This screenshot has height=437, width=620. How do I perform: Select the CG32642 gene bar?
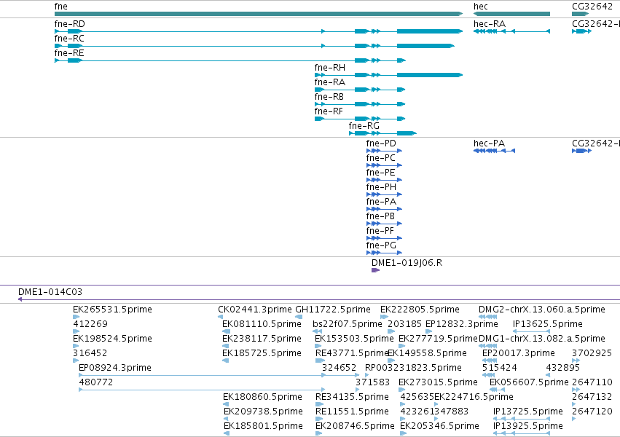click(x=580, y=14)
